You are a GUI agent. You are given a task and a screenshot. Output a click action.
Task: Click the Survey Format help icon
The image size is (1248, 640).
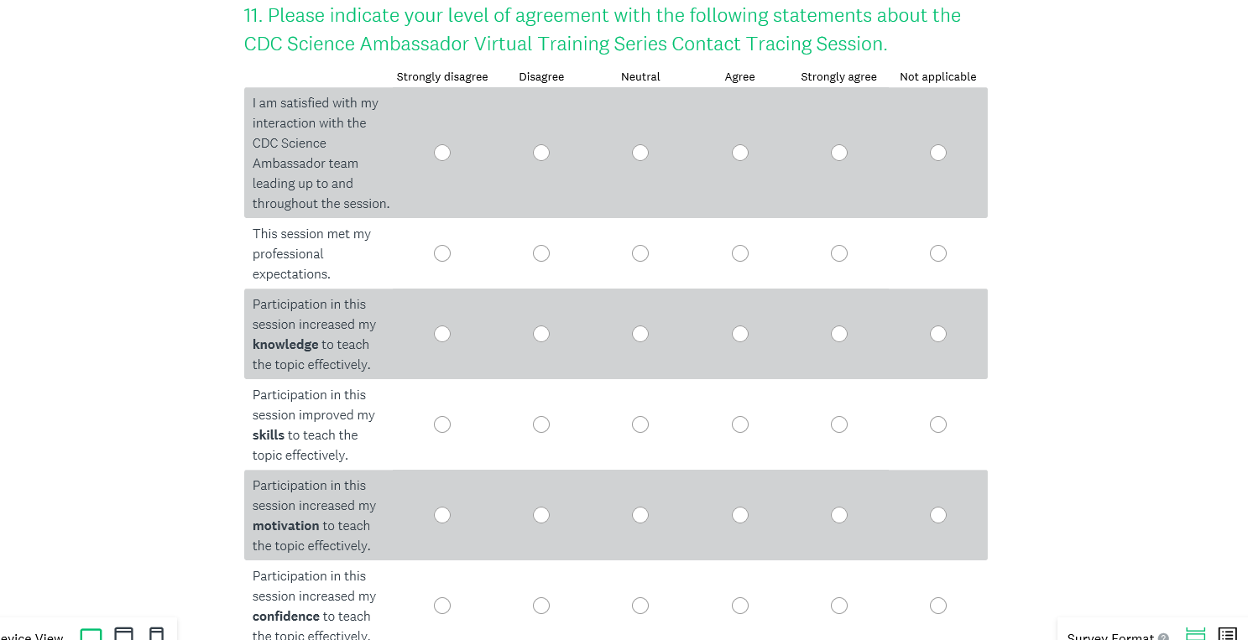1163,637
